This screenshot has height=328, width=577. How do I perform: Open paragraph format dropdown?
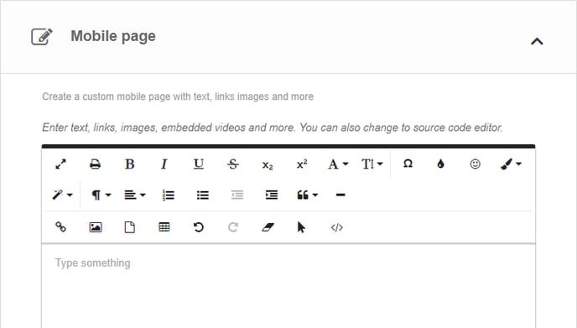coord(101,195)
